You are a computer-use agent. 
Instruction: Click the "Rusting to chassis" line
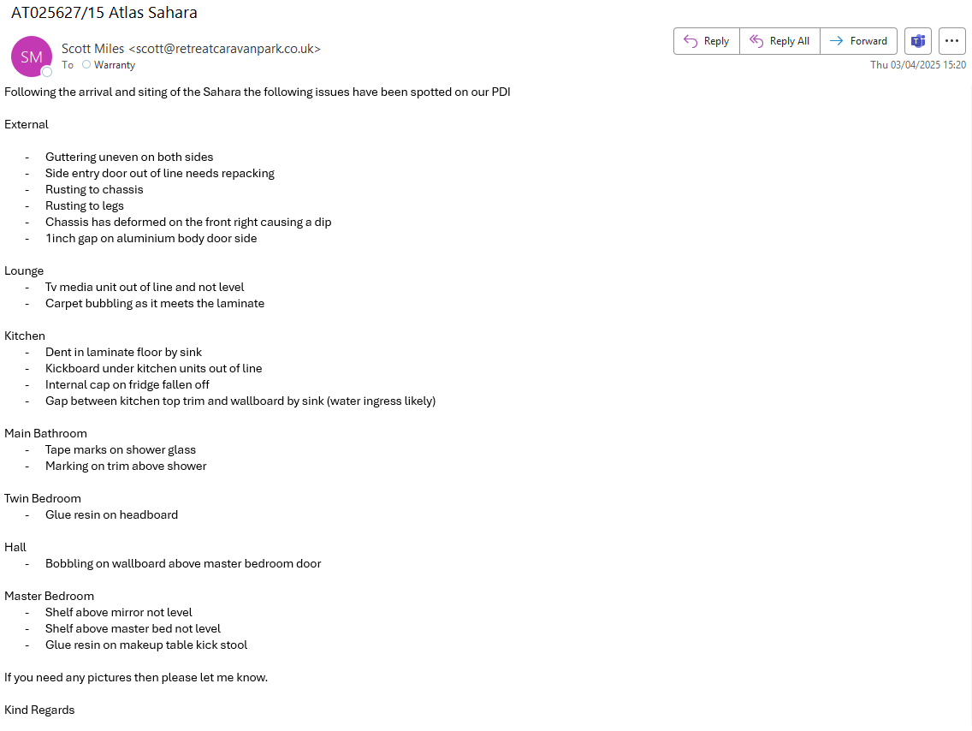pos(94,189)
